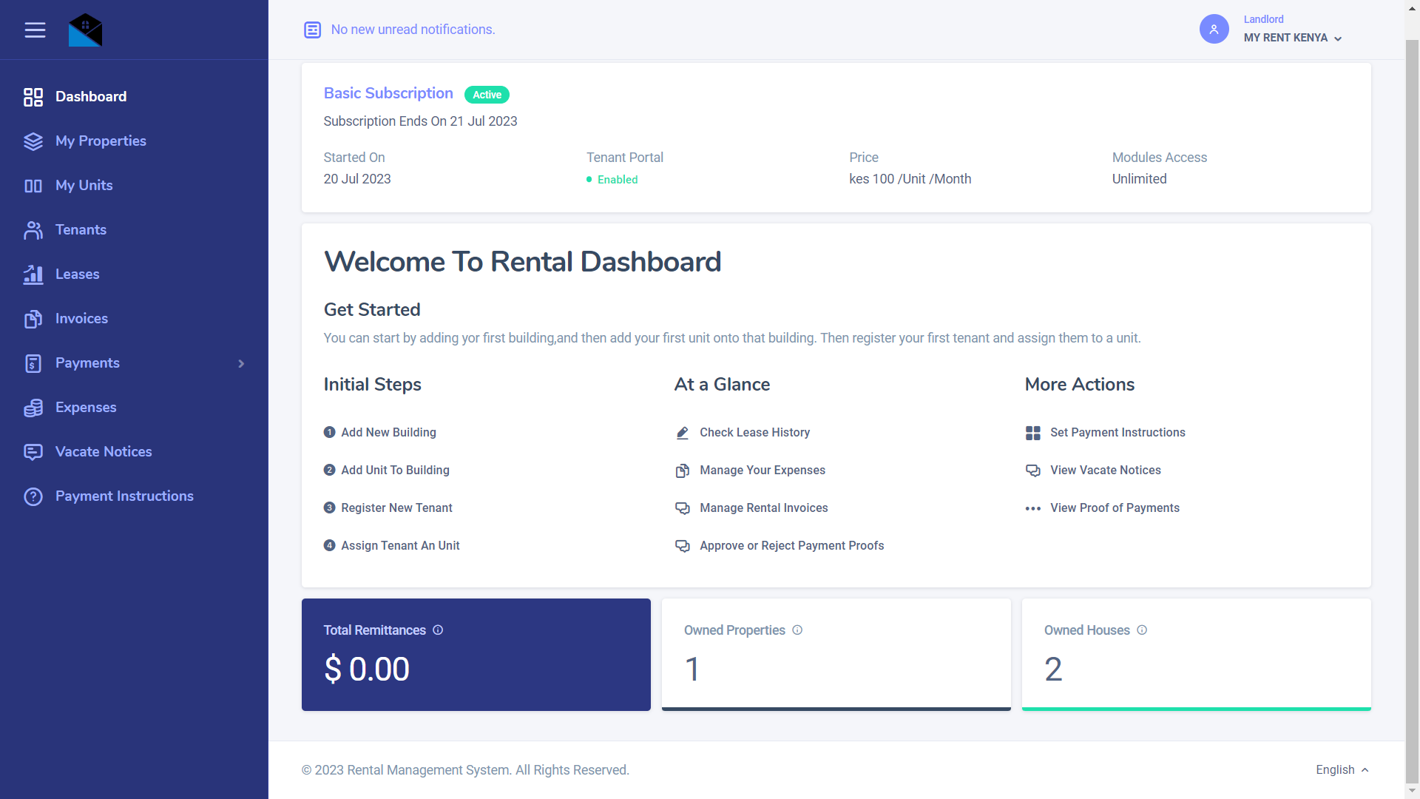Click the Owned Houses info icon
The height and width of the screenshot is (799, 1420).
tap(1142, 630)
